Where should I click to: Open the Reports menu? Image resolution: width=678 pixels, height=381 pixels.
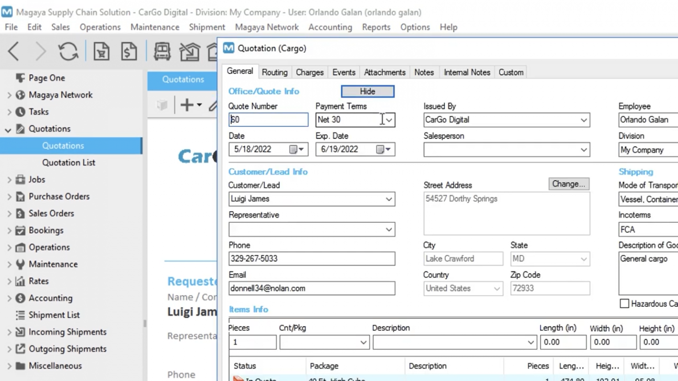[x=376, y=27]
